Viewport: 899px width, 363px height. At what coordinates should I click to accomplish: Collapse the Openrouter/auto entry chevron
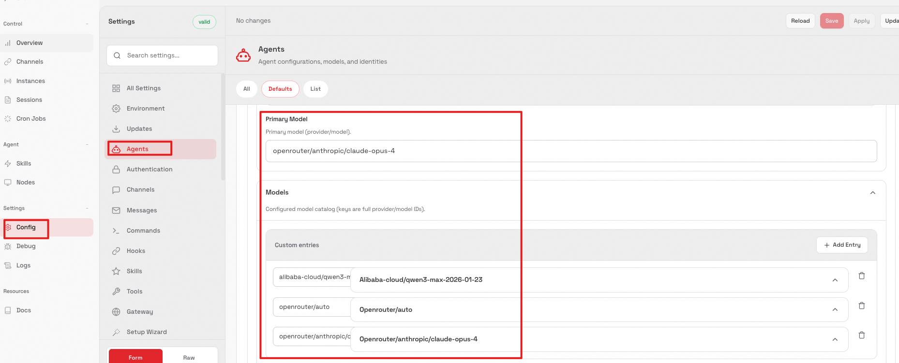(835, 309)
